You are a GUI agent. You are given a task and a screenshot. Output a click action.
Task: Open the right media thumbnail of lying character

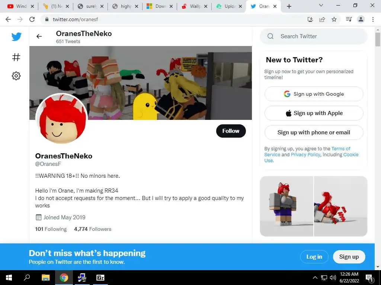tap(341, 206)
